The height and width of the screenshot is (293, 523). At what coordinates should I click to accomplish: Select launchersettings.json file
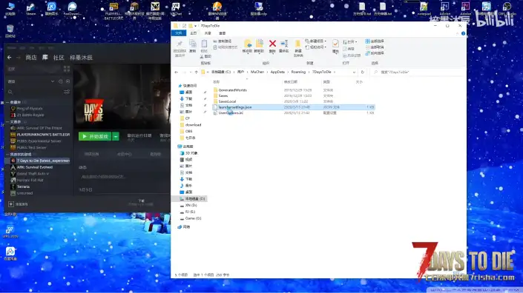pos(294,107)
